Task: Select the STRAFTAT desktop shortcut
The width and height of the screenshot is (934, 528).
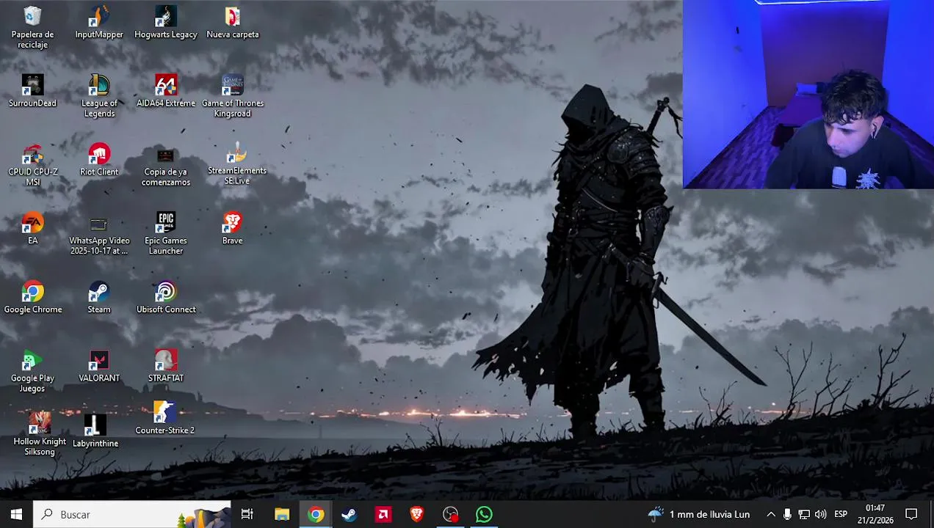Action: click(166, 366)
